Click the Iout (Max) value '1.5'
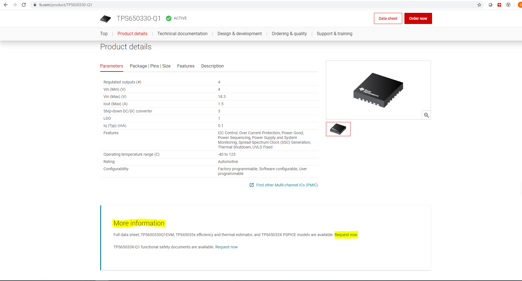Image resolution: width=522 pixels, height=281 pixels. (221, 104)
